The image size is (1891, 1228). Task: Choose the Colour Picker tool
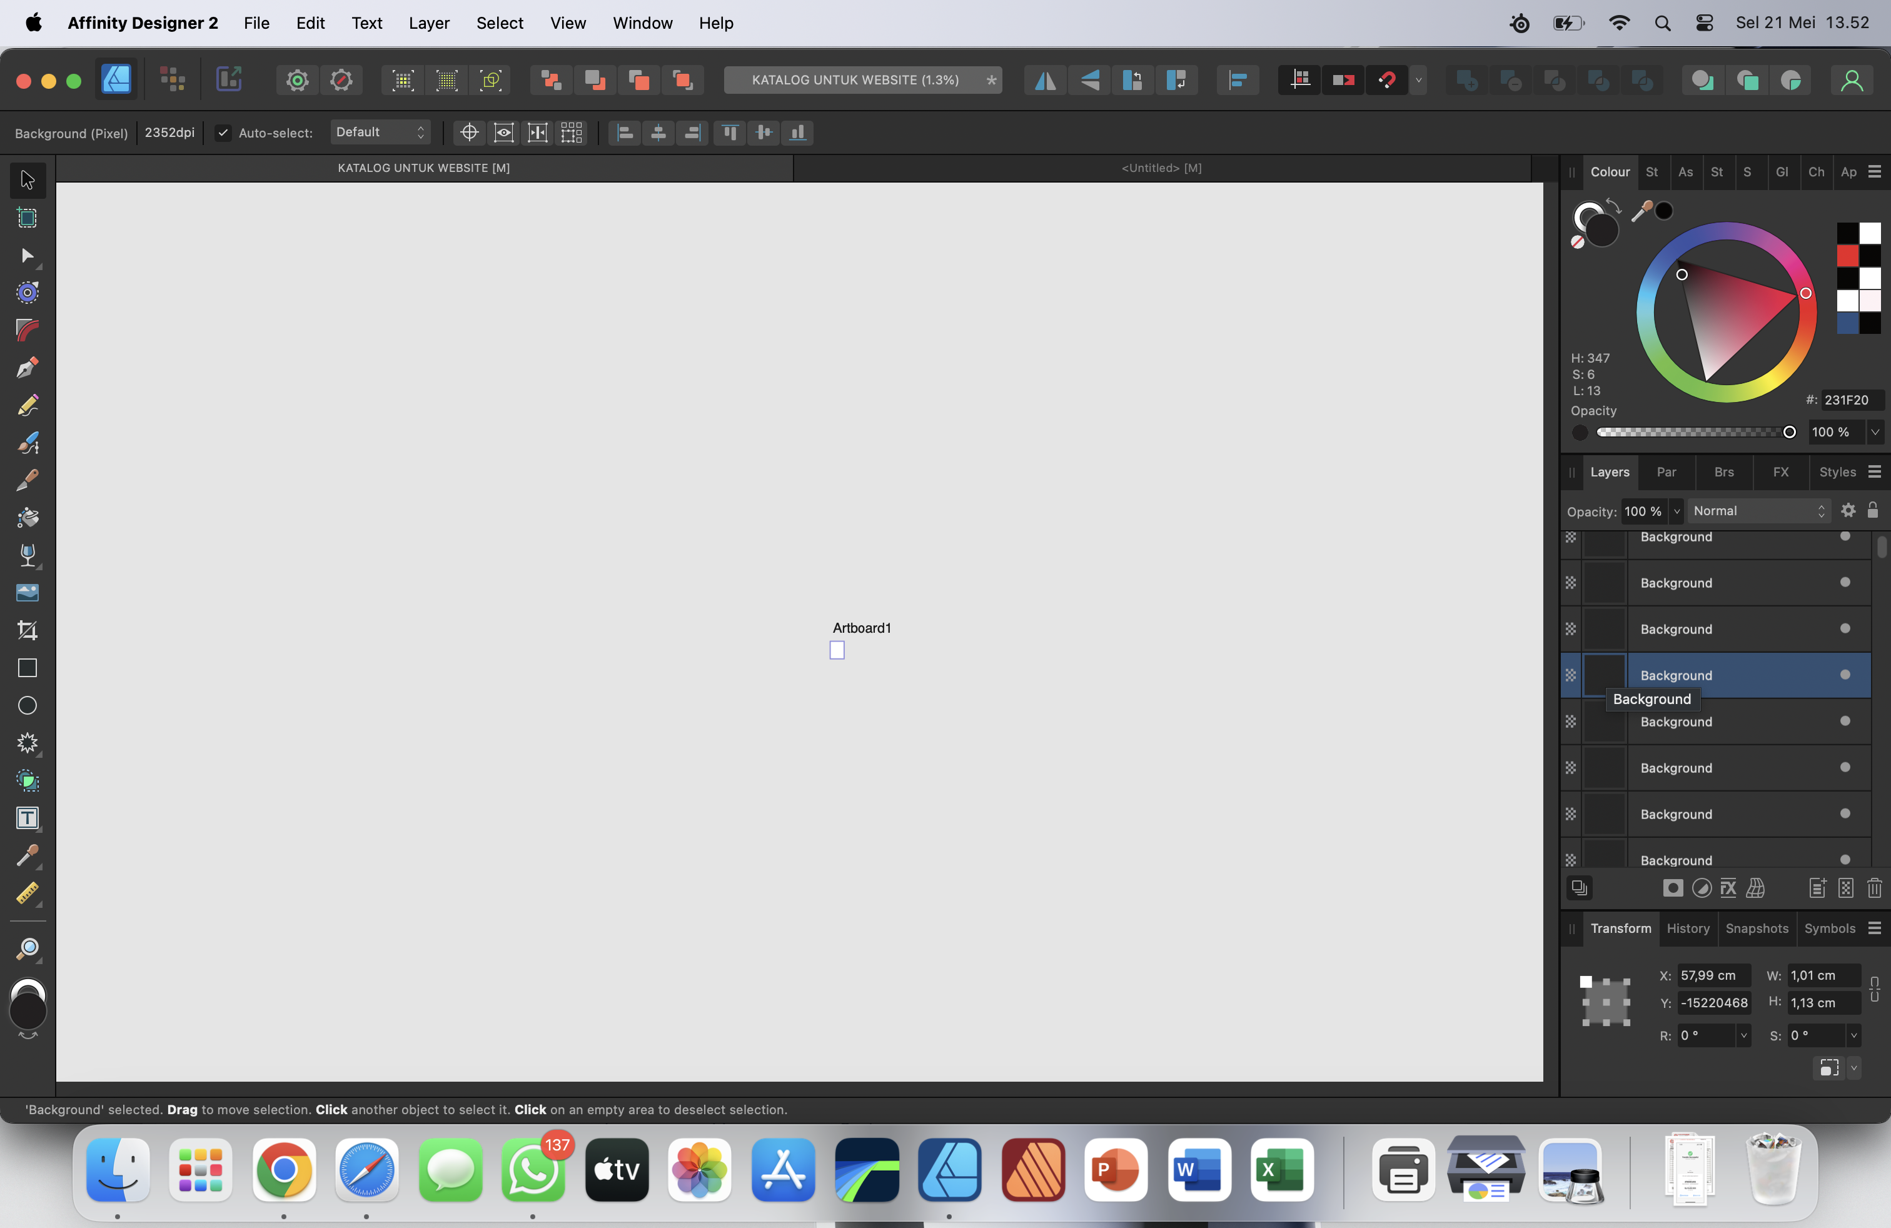click(x=28, y=855)
